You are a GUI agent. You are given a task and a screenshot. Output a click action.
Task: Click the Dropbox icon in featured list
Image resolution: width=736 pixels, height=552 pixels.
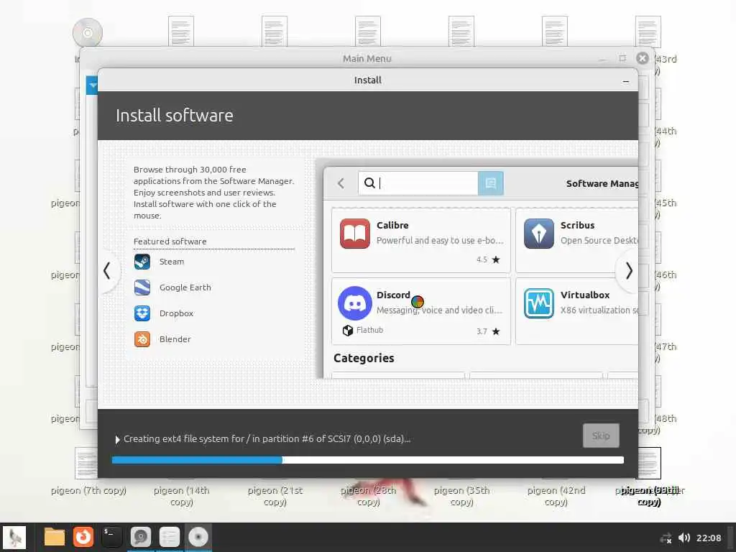(x=142, y=313)
